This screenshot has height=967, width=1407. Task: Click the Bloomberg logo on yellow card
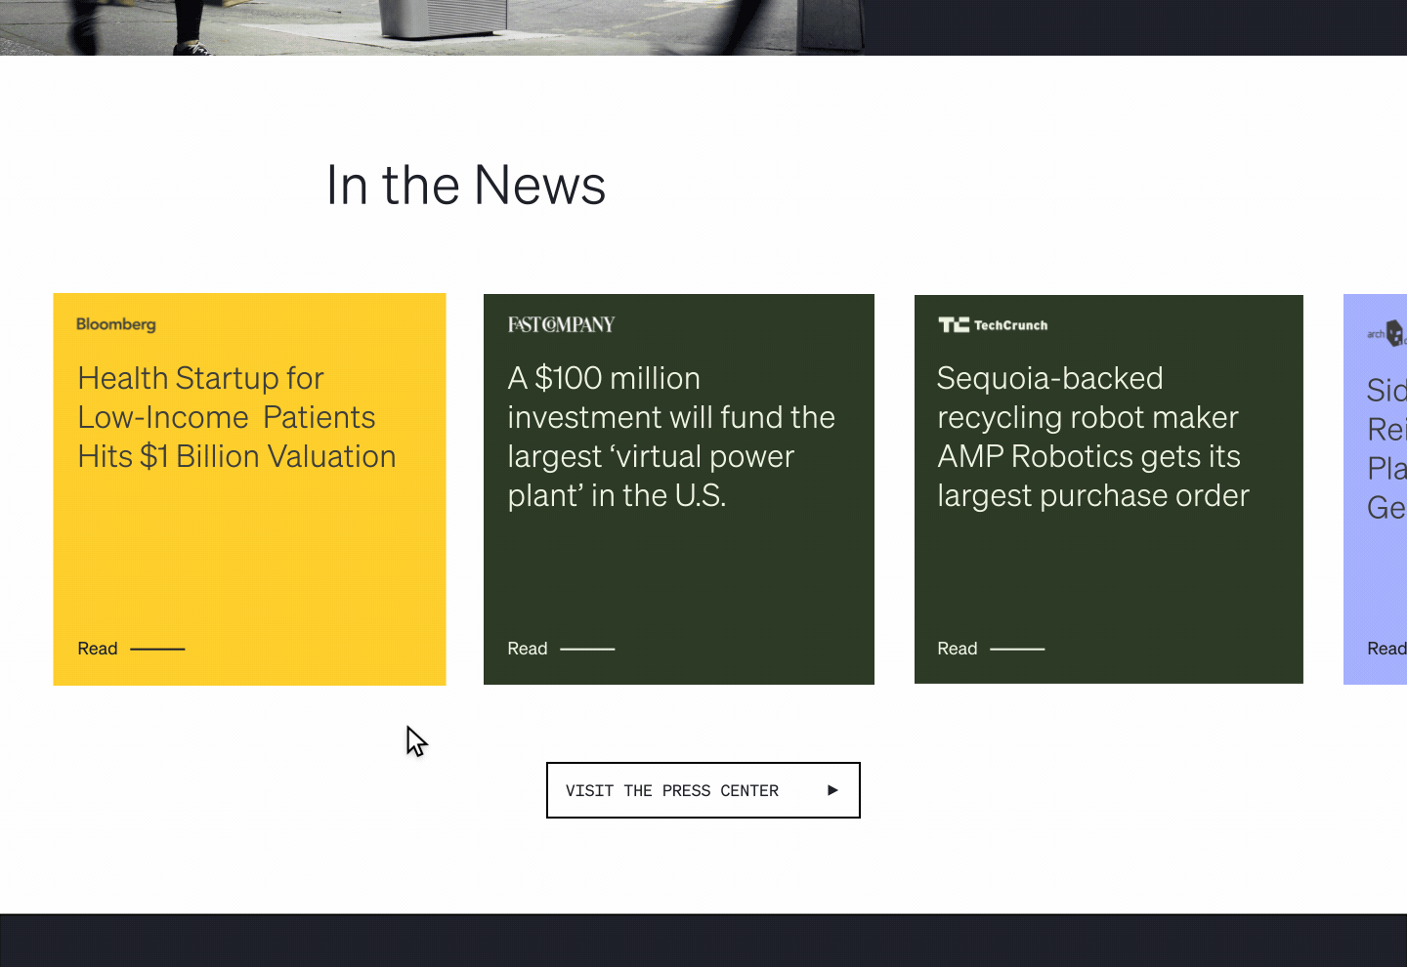pyautogui.click(x=116, y=324)
